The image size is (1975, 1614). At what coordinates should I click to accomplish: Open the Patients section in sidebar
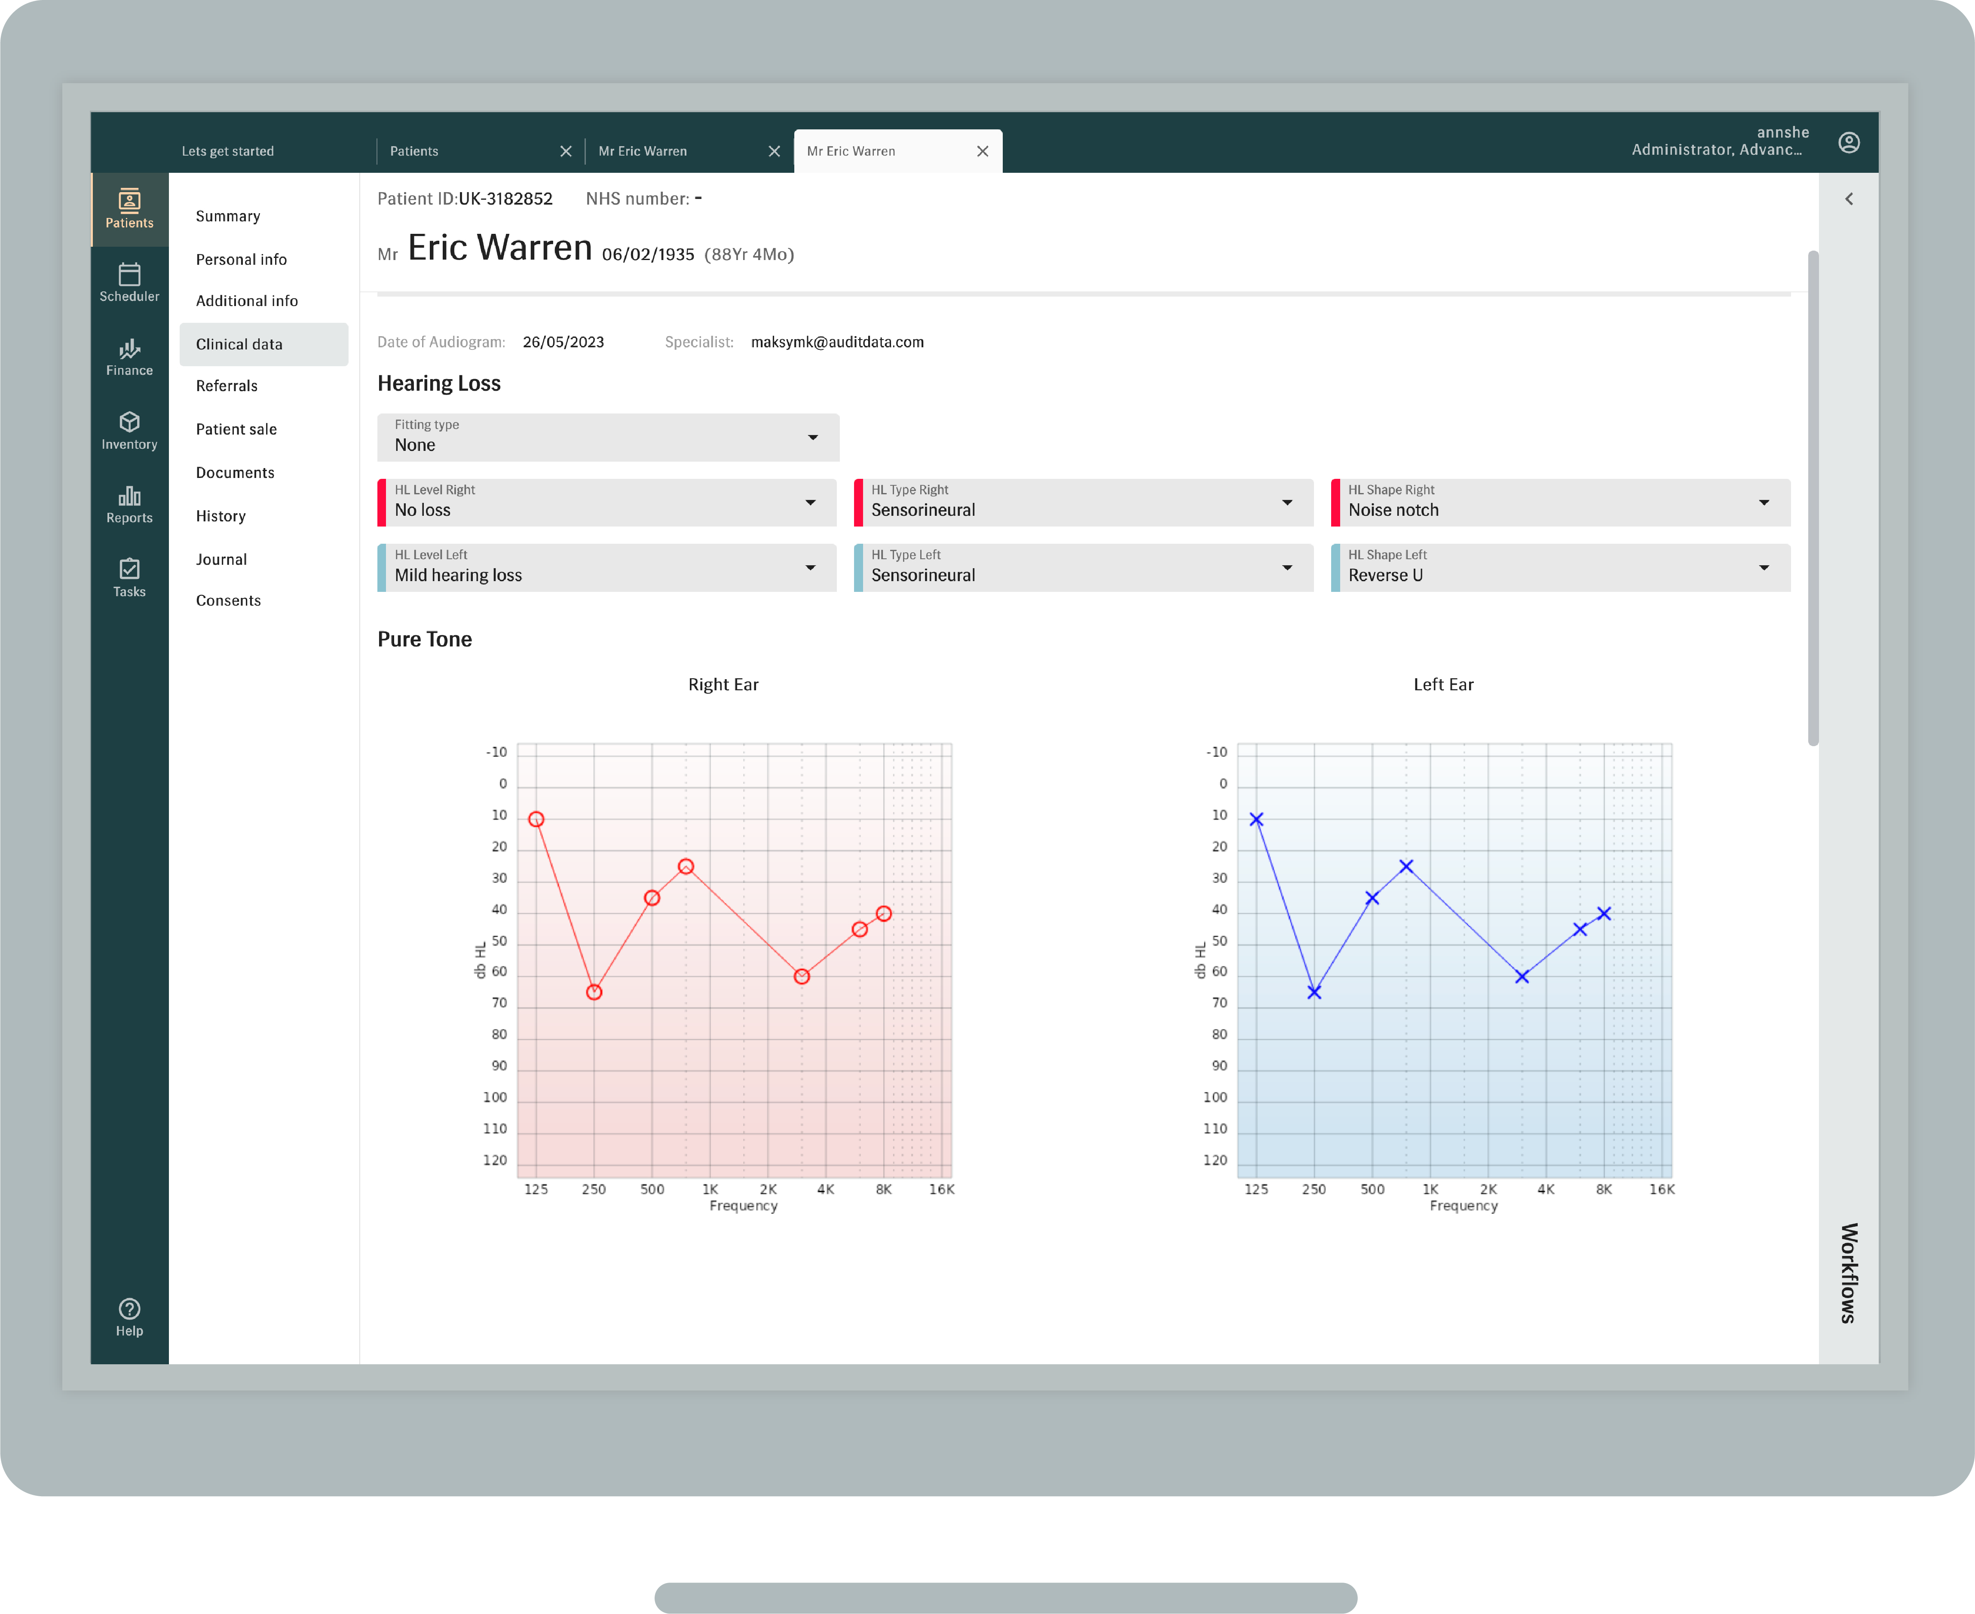pos(129,208)
